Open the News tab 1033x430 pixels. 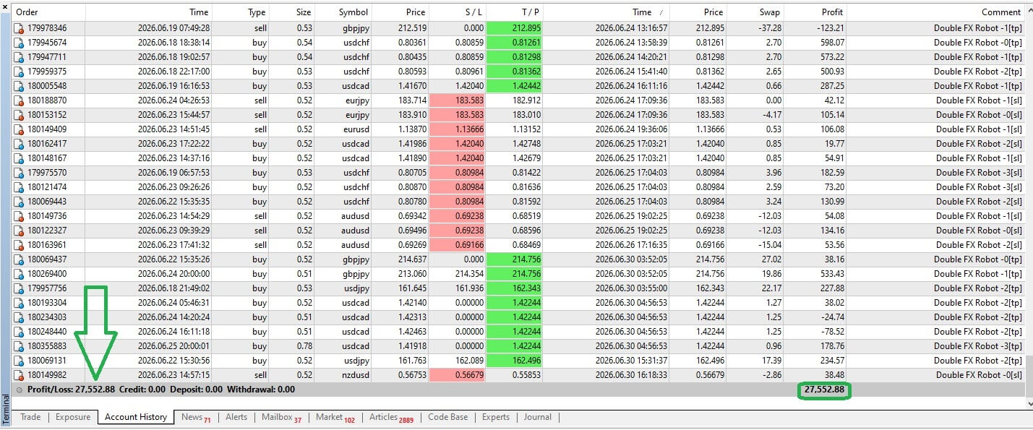[x=196, y=417]
